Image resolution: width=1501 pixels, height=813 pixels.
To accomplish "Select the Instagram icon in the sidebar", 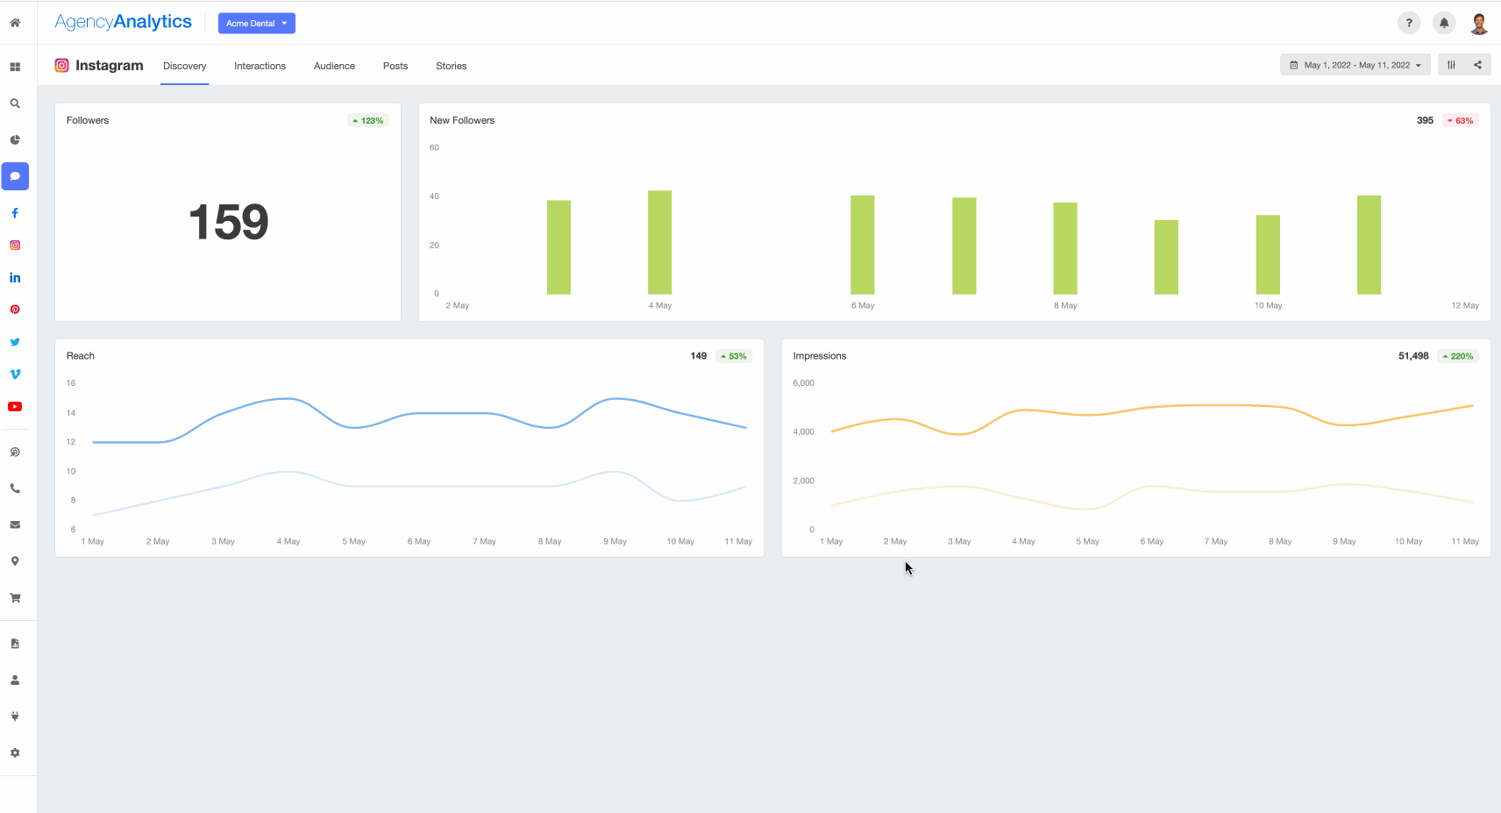I will pyautogui.click(x=15, y=245).
